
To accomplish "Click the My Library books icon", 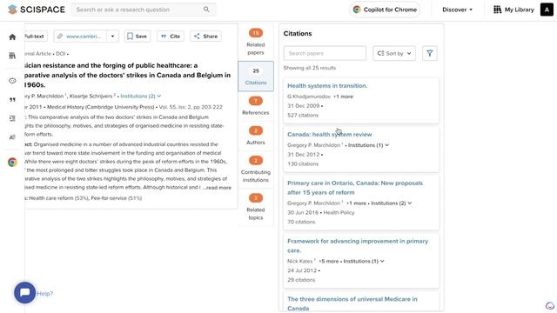I will (497, 10).
